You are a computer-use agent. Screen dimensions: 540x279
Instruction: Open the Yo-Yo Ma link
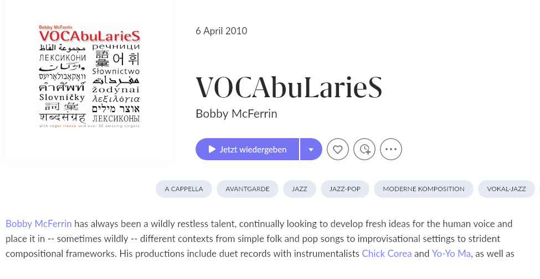tap(451, 254)
